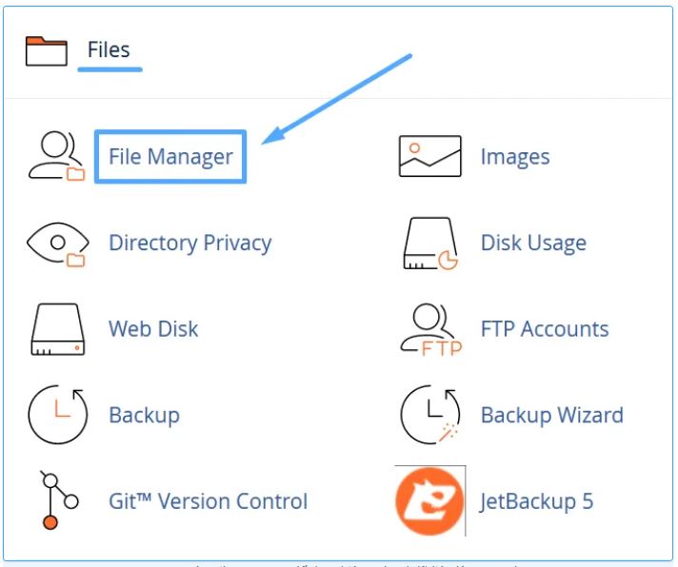
Task: Click the Disk Usage drive icon
Action: (430, 244)
